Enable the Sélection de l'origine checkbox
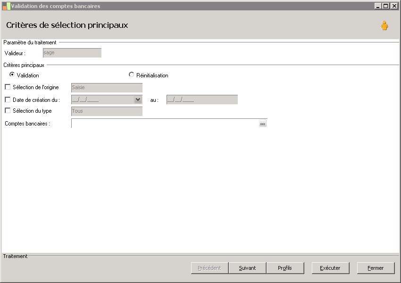Viewport: 401px width, 283px height. pos(8,87)
